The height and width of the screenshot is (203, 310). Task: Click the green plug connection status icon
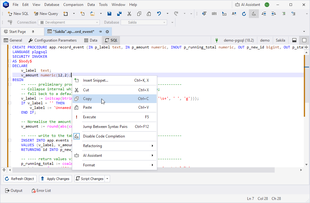tap(217, 40)
